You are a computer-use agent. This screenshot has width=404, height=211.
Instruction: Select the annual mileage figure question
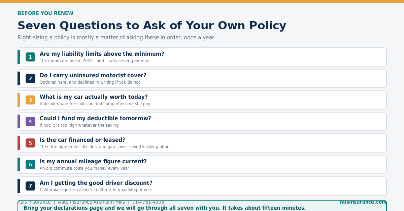tap(202, 165)
